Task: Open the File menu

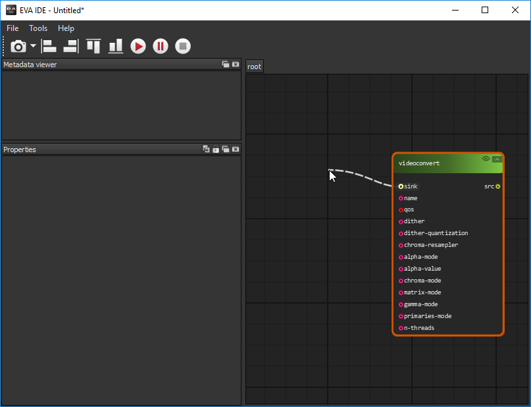Action: click(13, 28)
